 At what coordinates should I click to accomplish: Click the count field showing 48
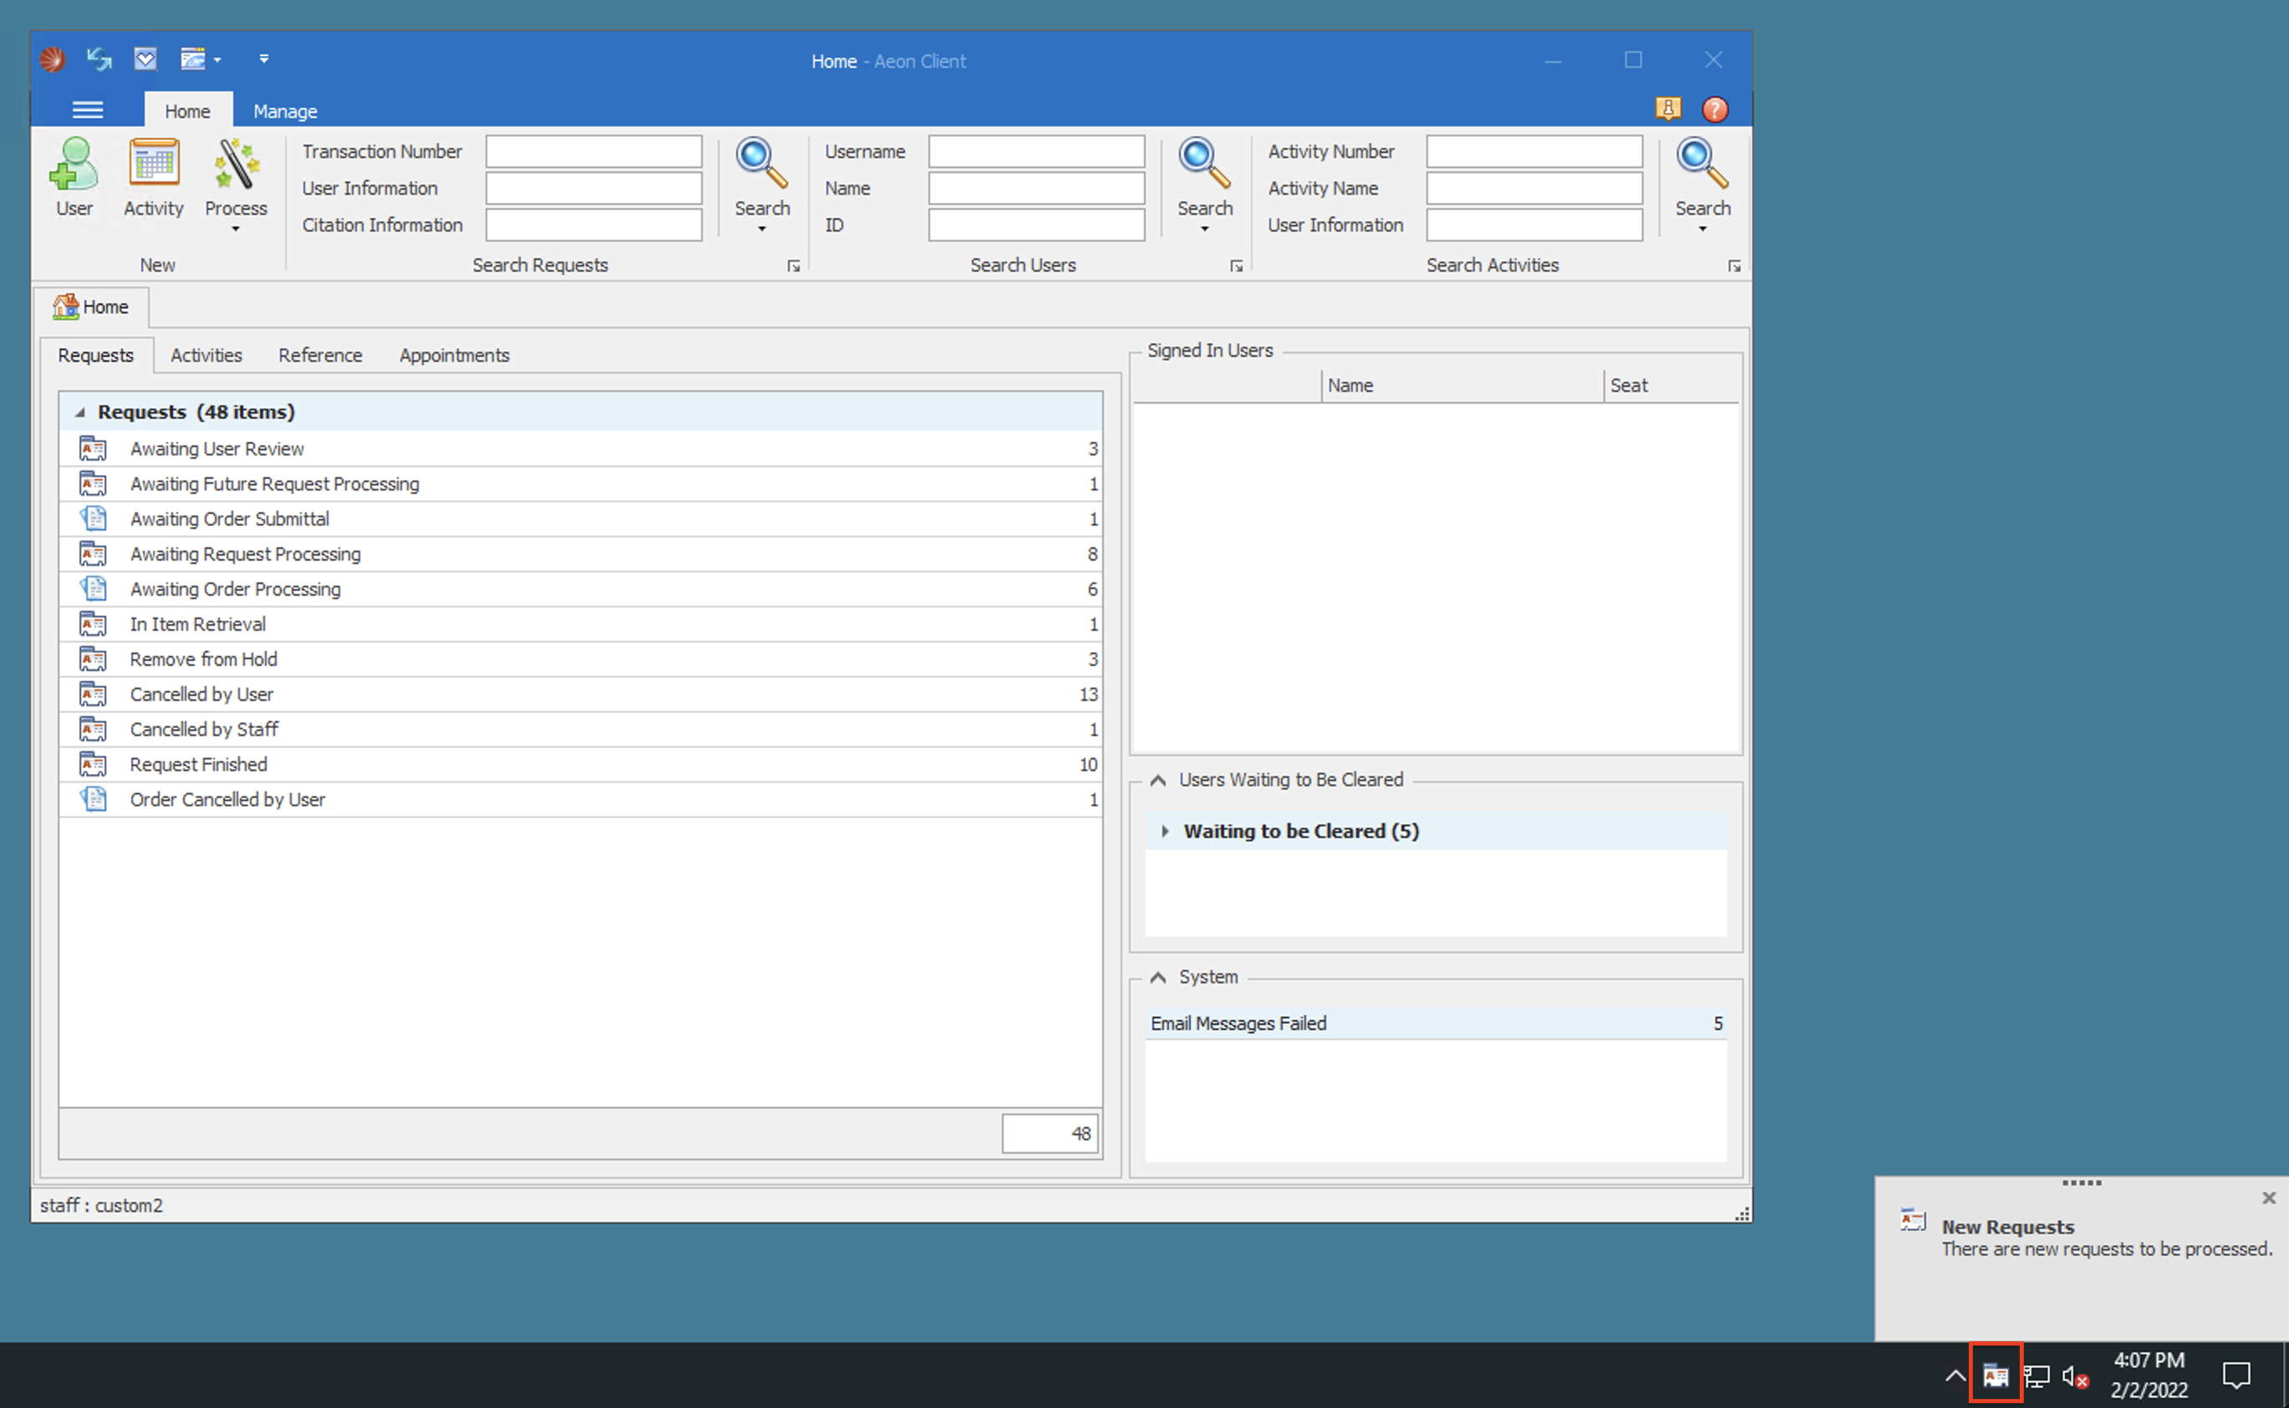[x=1050, y=1133]
